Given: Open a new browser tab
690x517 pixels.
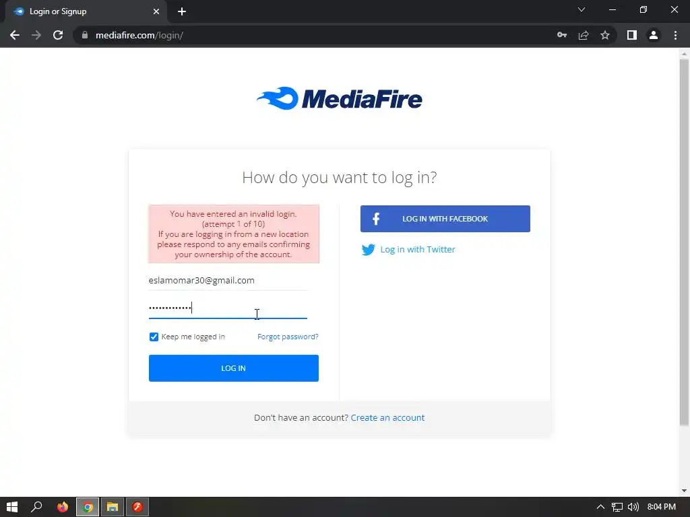Looking at the screenshot, I should (182, 11).
